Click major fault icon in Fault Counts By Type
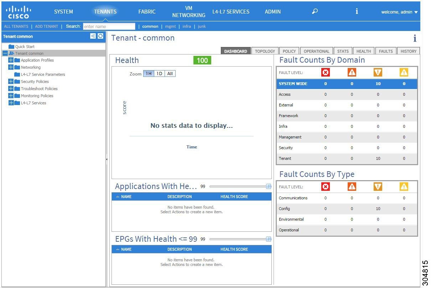 click(x=352, y=187)
